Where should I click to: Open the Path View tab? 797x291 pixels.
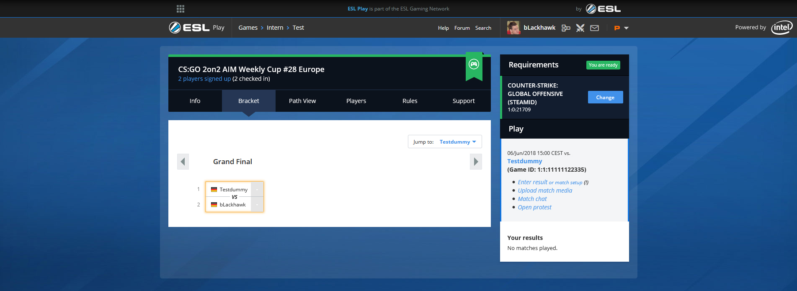point(302,101)
